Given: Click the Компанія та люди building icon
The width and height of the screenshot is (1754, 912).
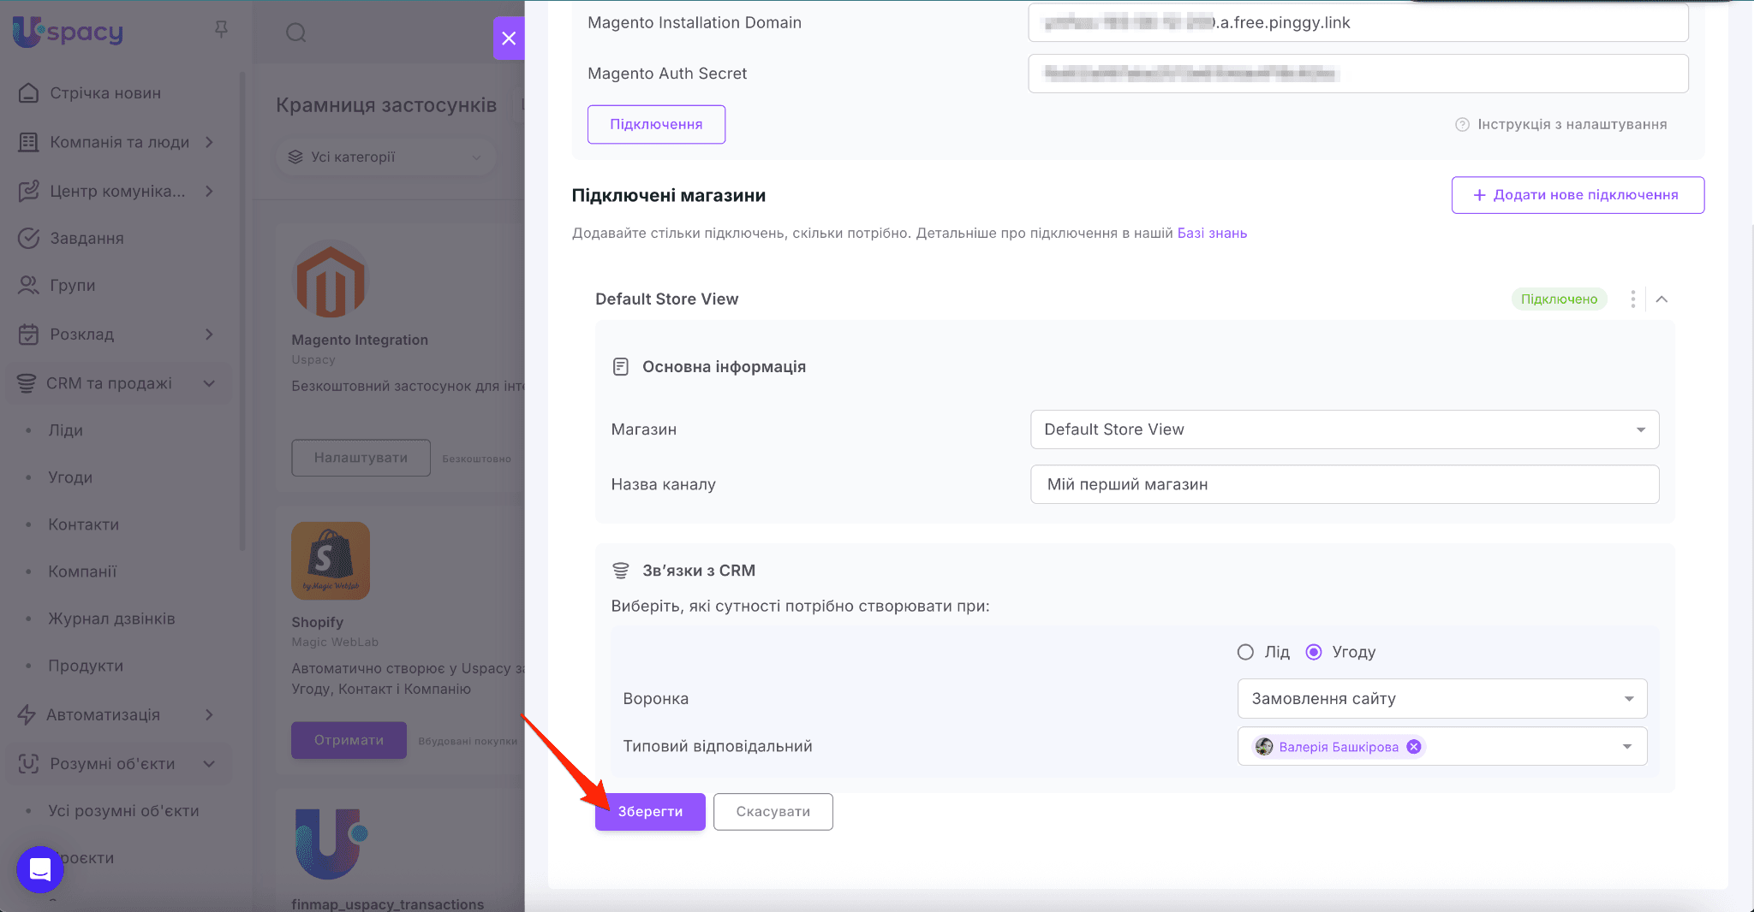Looking at the screenshot, I should click(28, 142).
